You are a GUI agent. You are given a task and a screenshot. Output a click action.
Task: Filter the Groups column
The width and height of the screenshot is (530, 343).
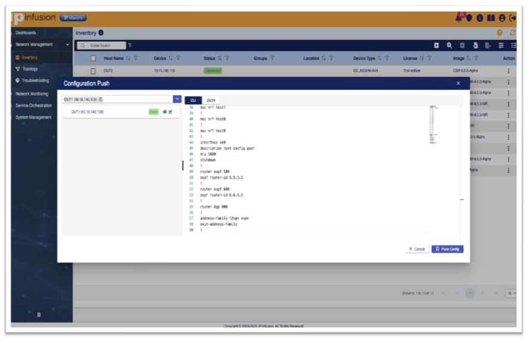pos(272,58)
